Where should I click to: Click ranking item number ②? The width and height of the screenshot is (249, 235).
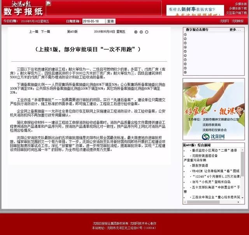pos(185,39)
